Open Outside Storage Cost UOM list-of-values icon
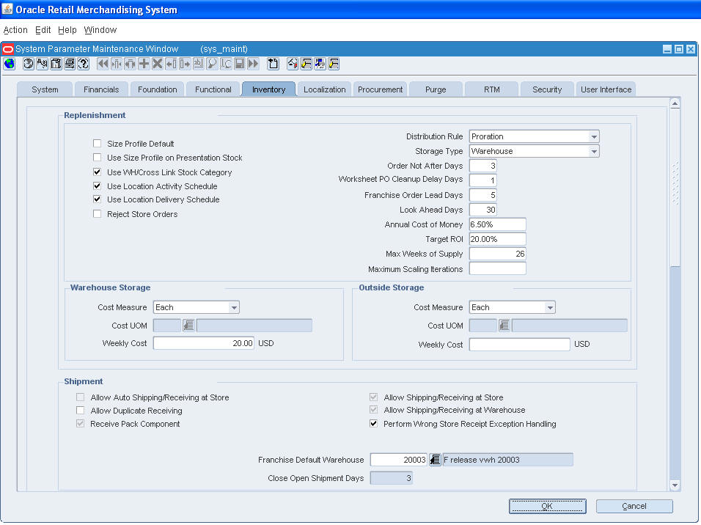This screenshot has height=525, width=701. (x=504, y=325)
